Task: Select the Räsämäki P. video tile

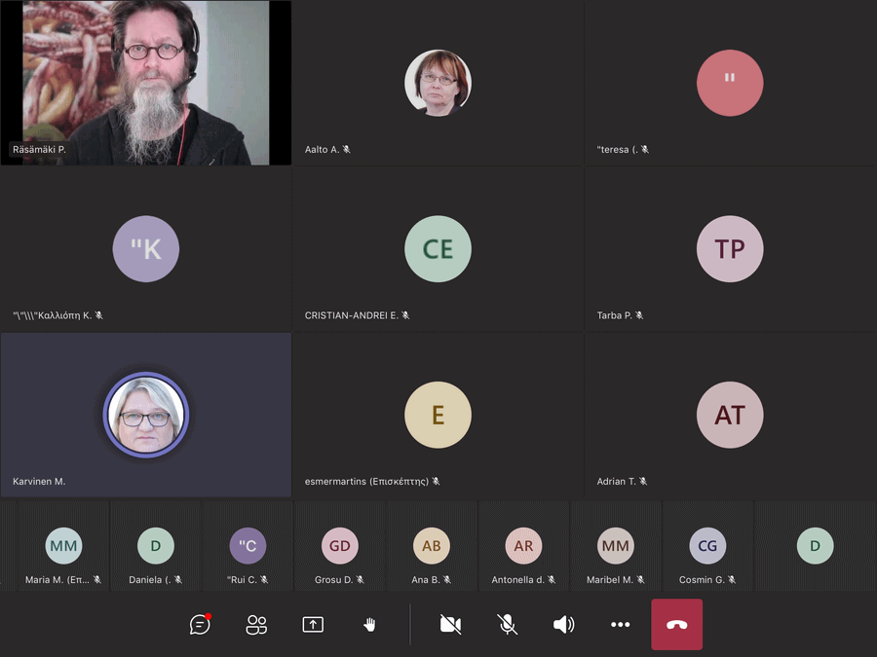Action: click(x=146, y=83)
